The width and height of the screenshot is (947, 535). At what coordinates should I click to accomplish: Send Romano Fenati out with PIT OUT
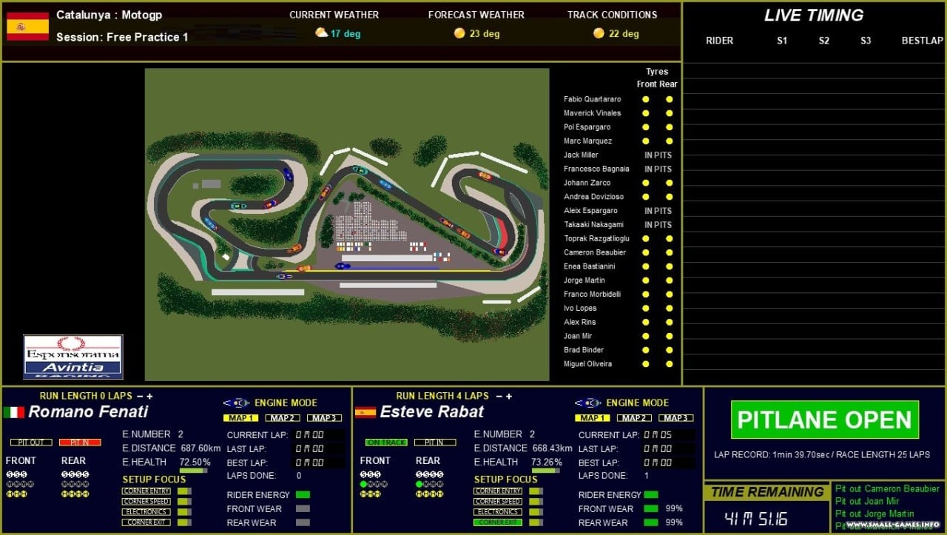(31, 443)
